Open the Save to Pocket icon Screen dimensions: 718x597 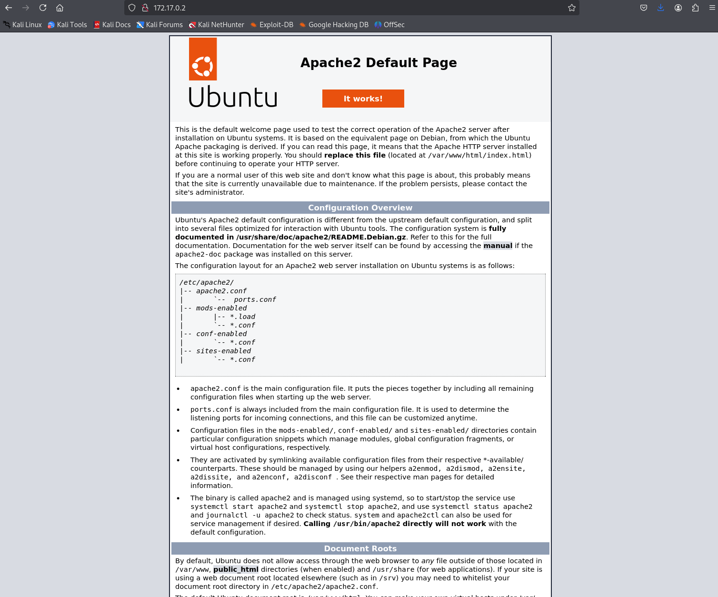point(644,8)
